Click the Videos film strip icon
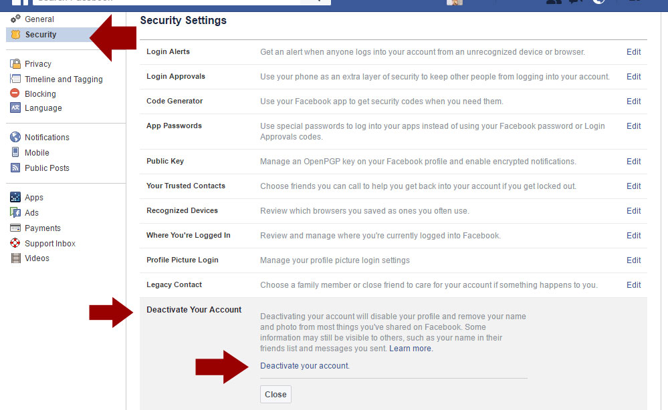 [16, 258]
